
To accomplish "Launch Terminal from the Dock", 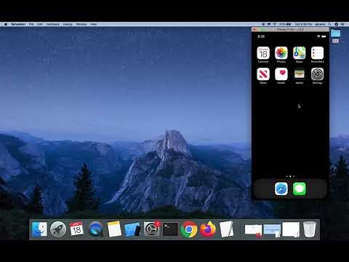I will (170, 229).
